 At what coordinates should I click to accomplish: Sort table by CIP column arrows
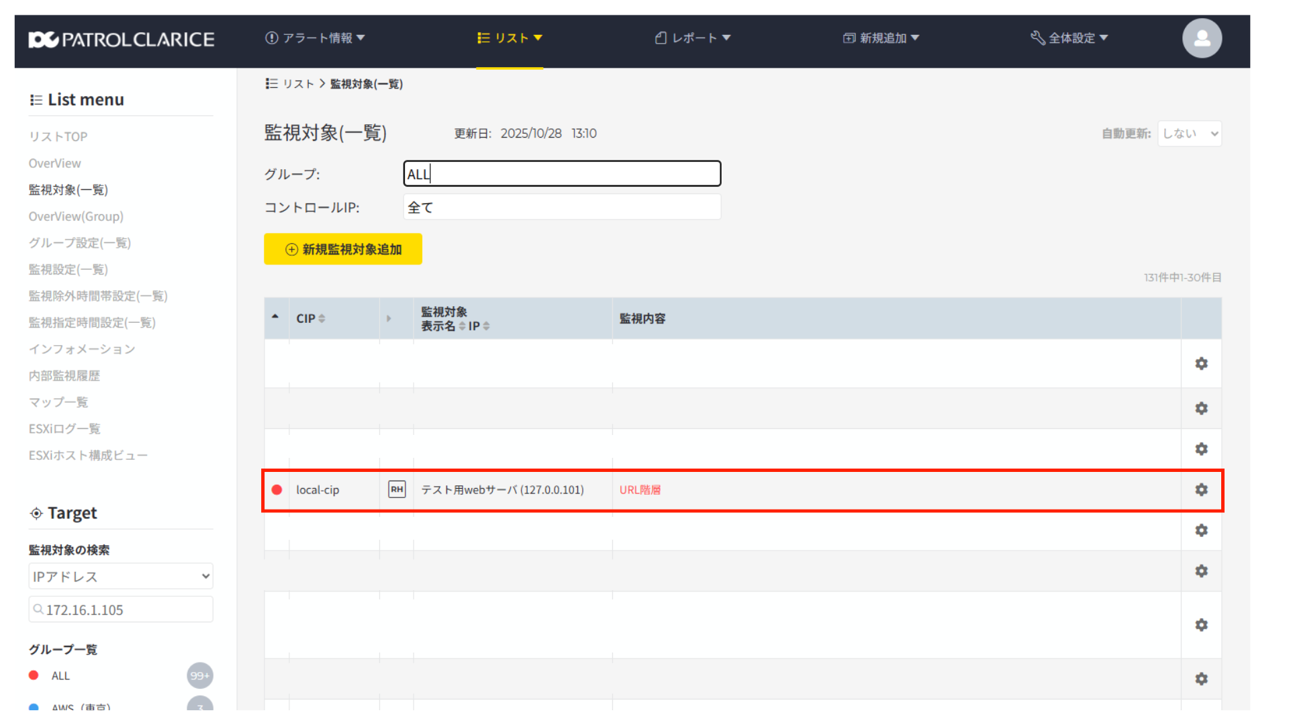(x=322, y=319)
